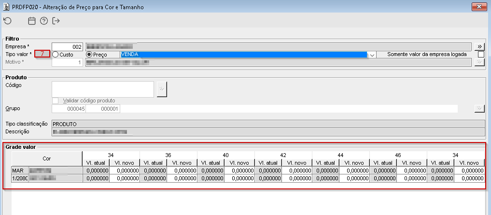Click Vl. novo cell for 1/2080 size 40

pos(239,178)
